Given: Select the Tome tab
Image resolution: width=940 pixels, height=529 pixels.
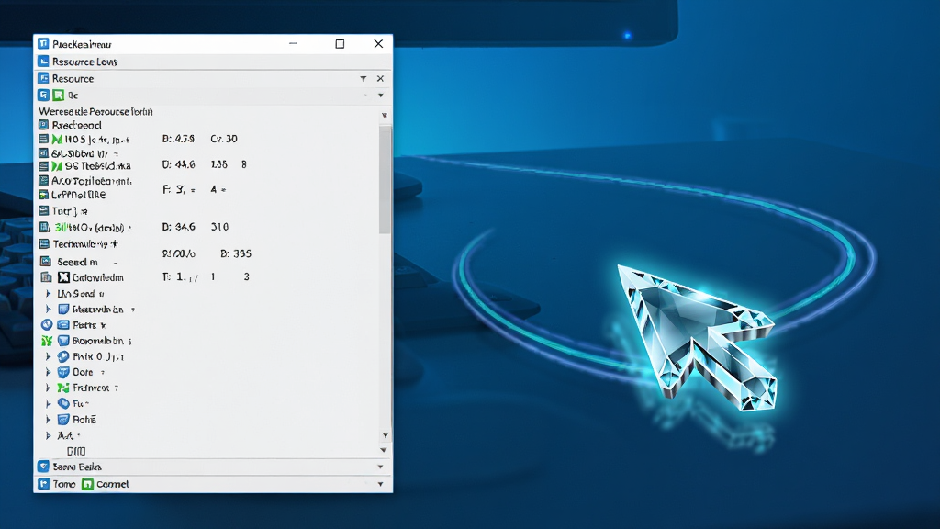Looking at the screenshot, I should point(57,483).
